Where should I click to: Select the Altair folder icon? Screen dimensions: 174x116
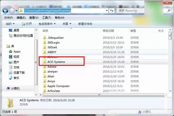click(x=45, y=76)
